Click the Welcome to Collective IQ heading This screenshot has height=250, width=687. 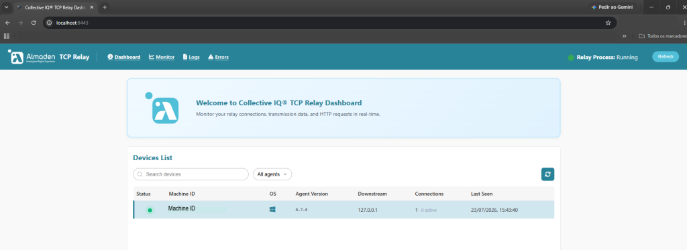point(278,103)
